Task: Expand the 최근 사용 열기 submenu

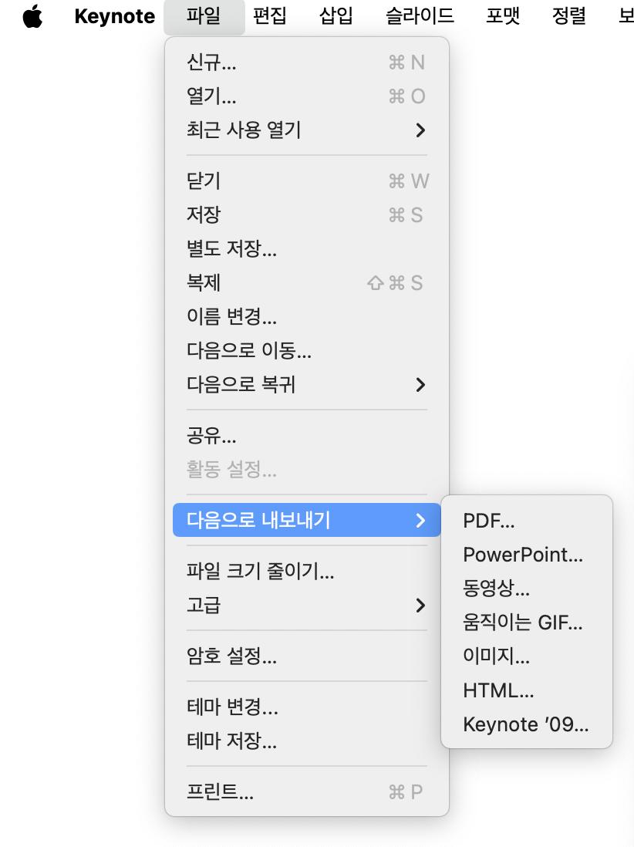Action: coord(307,130)
